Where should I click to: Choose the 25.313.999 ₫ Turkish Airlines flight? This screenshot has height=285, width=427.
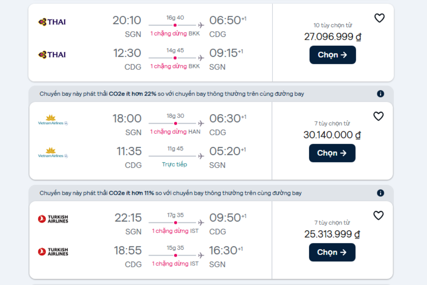(x=332, y=252)
